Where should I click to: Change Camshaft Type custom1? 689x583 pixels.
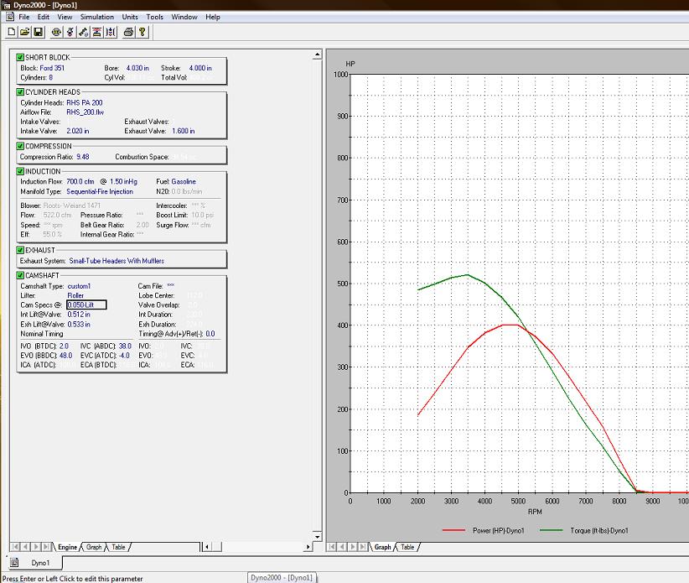pos(79,286)
